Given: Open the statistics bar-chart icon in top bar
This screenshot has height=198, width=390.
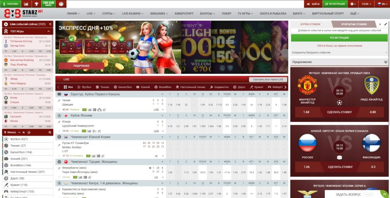Looking at the screenshot, I should (26, 4).
